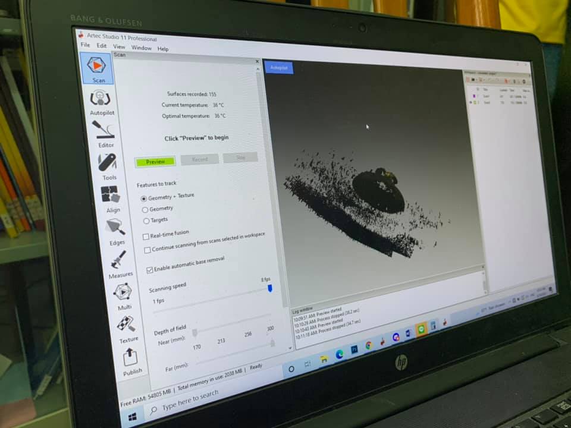The width and height of the screenshot is (571, 428).
Task: Open the Autopilot steering-wheel tool in the sidebar
Action: tap(101, 103)
